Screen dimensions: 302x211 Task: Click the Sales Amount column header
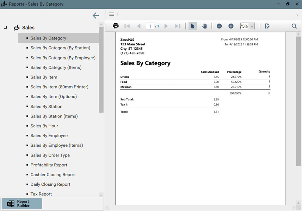click(210, 72)
